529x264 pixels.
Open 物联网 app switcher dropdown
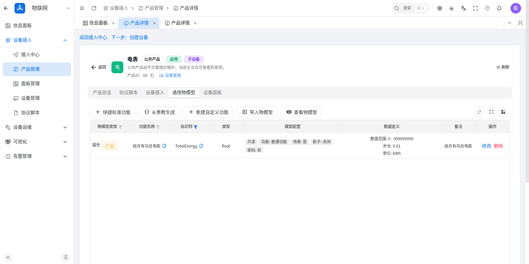point(68,8)
